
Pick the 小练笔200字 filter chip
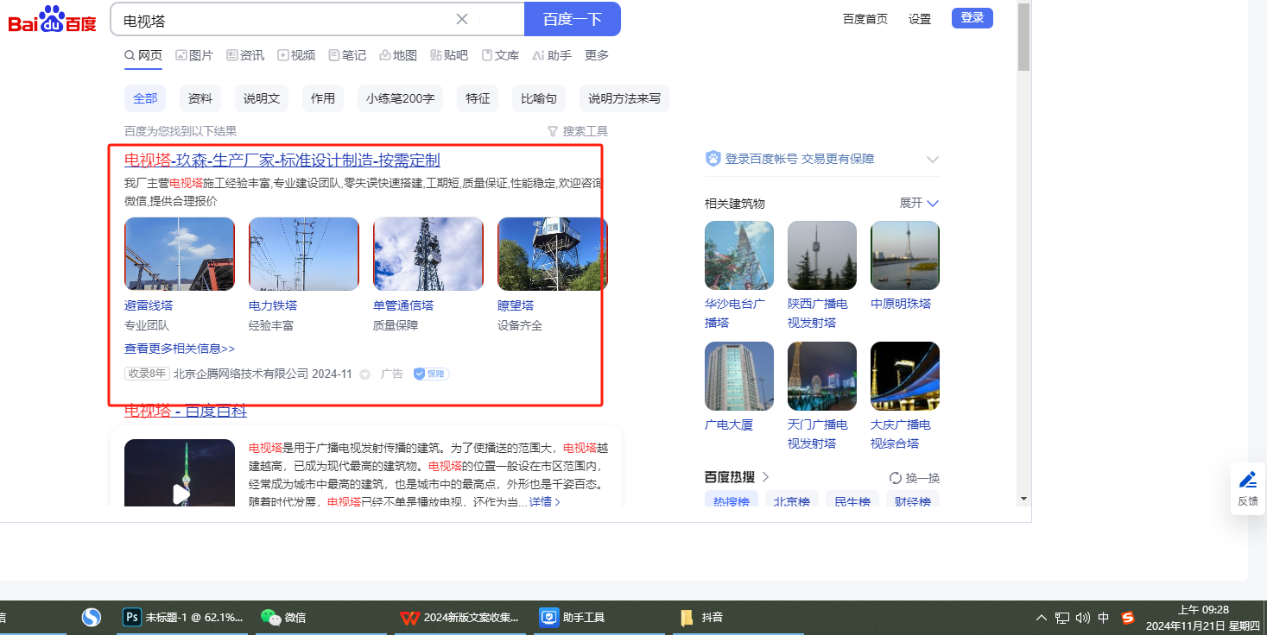tap(400, 98)
